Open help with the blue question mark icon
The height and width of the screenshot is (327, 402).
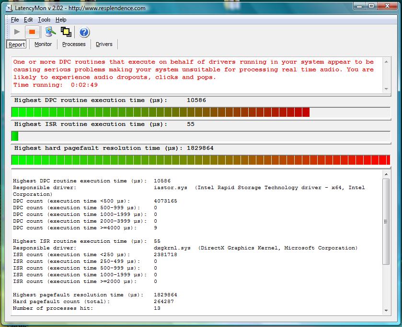[84, 32]
